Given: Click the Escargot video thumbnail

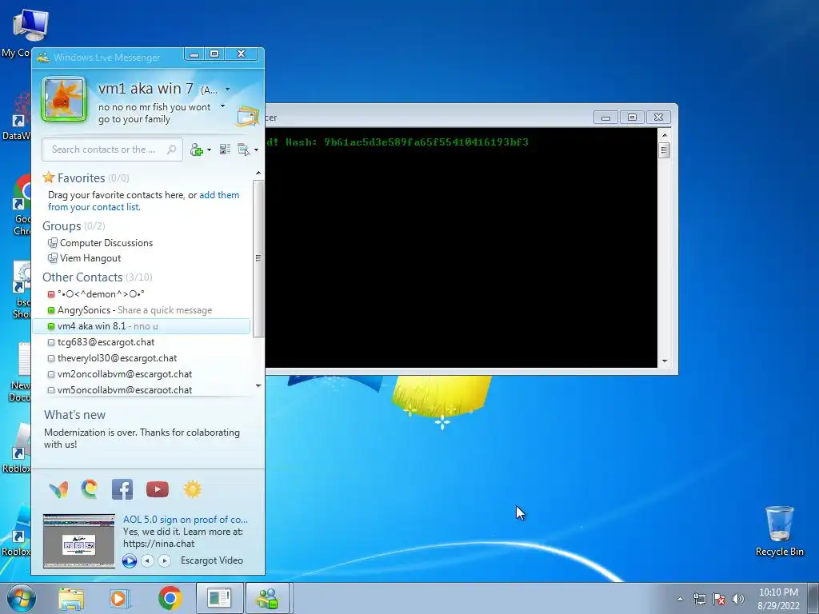Looking at the screenshot, I should (79, 541).
